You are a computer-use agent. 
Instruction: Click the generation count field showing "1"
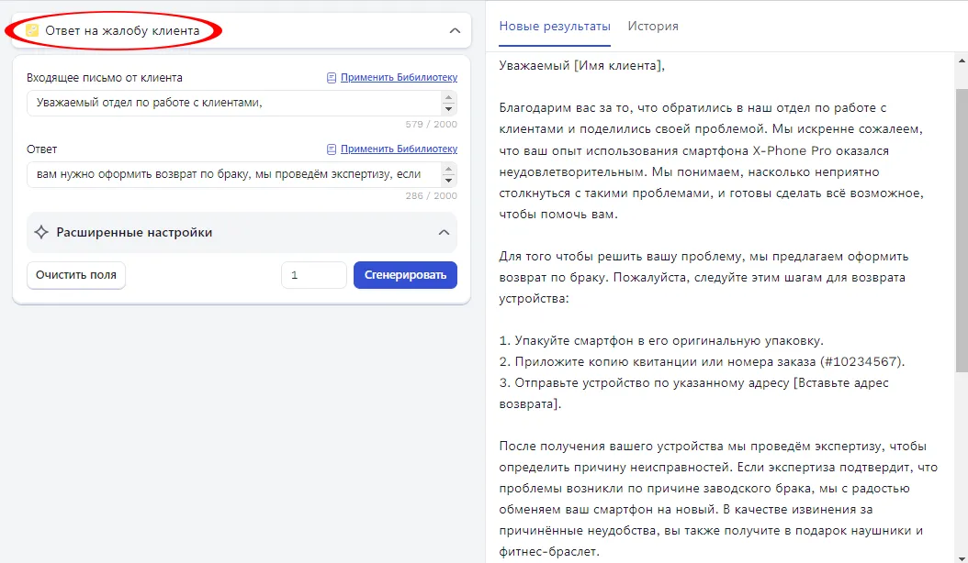(313, 274)
